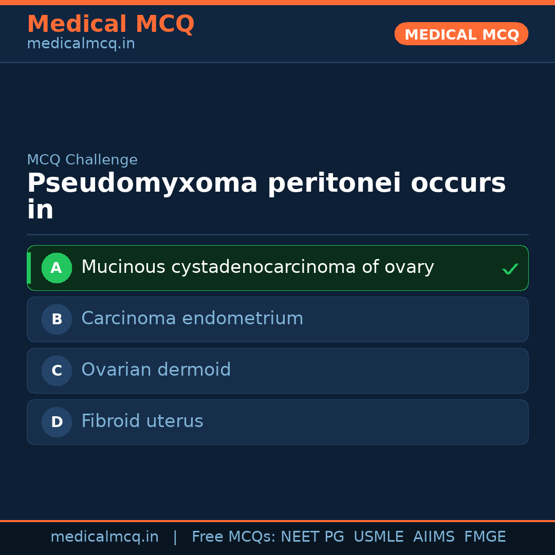Click the circular C letter badge
Viewport: 555px width, 555px height.
click(57, 371)
